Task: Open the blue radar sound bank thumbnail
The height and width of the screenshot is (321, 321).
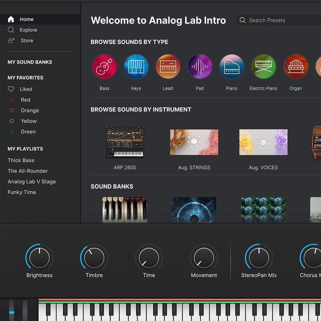Action: (x=194, y=210)
